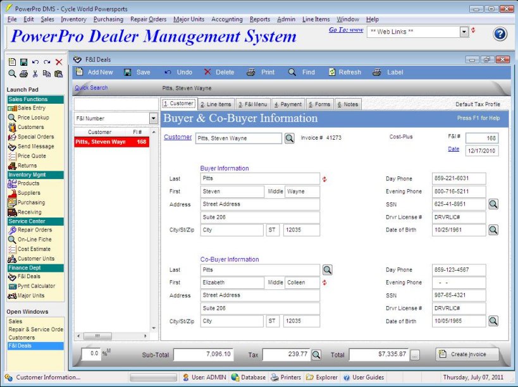Open Repair Orders in Service Center
This screenshot has width=518, height=387.
coord(34,230)
